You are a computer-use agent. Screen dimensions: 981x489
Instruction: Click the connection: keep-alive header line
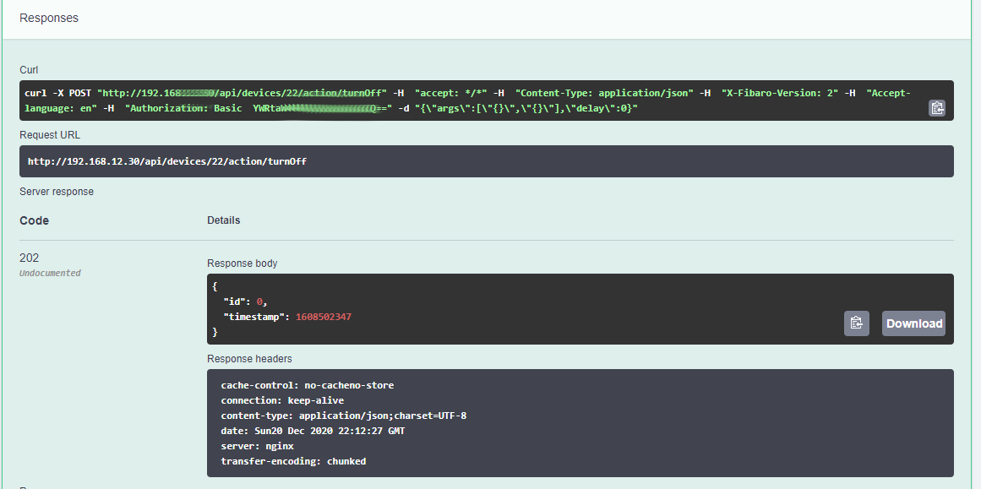[x=282, y=400]
